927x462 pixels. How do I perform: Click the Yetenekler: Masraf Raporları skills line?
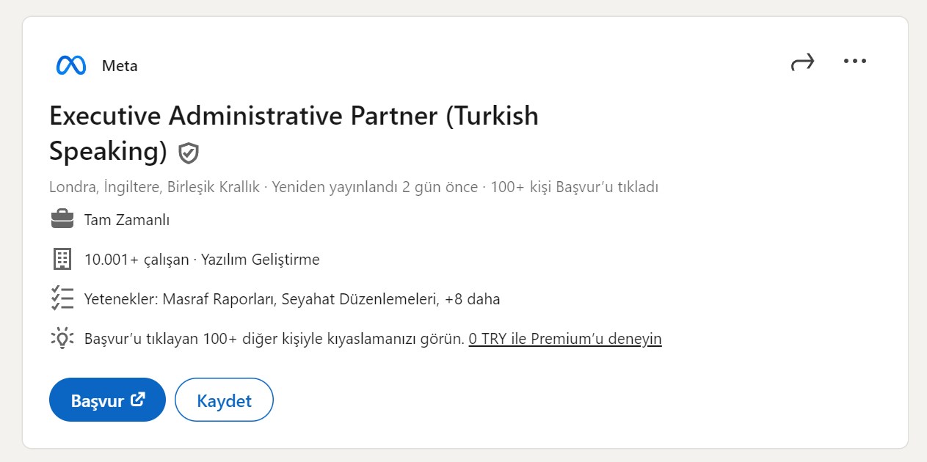[x=292, y=299]
